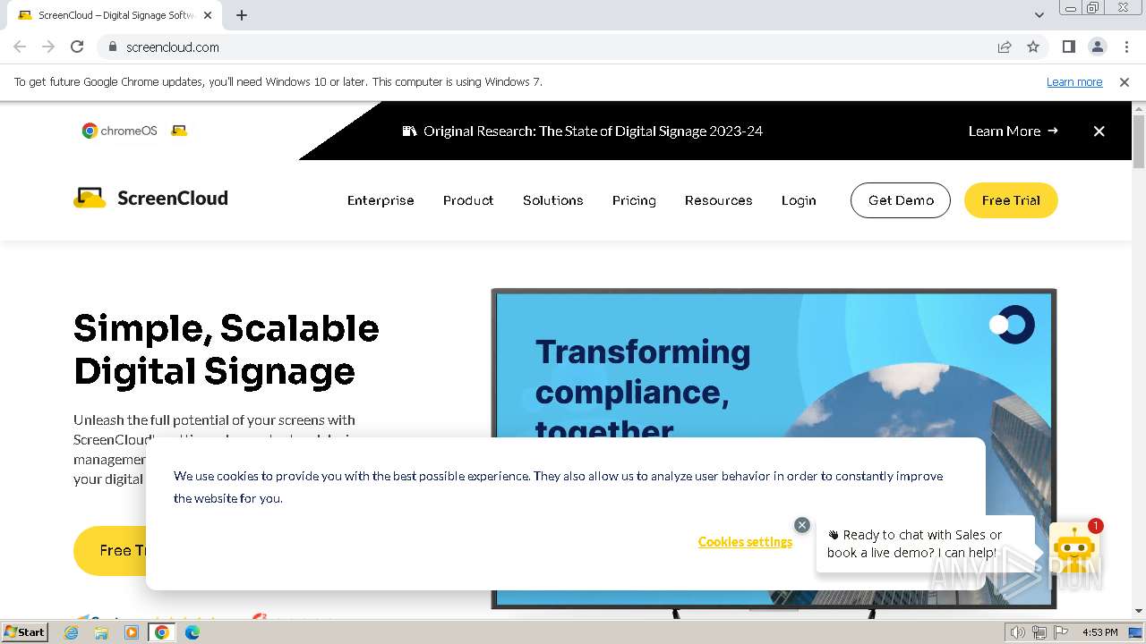The height and width of the screenshot is (644, 1146).
Task: Open a new tab with the plus button
Action: (242, 15)
